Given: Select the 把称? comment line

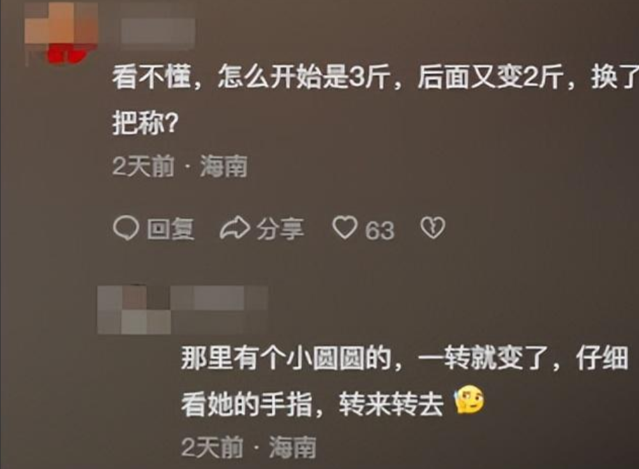Looking at the screenshot, I should (145, 123).
